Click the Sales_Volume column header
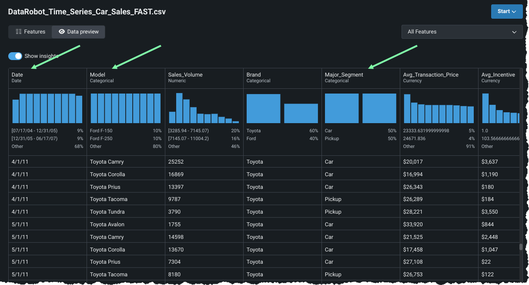 185,75
